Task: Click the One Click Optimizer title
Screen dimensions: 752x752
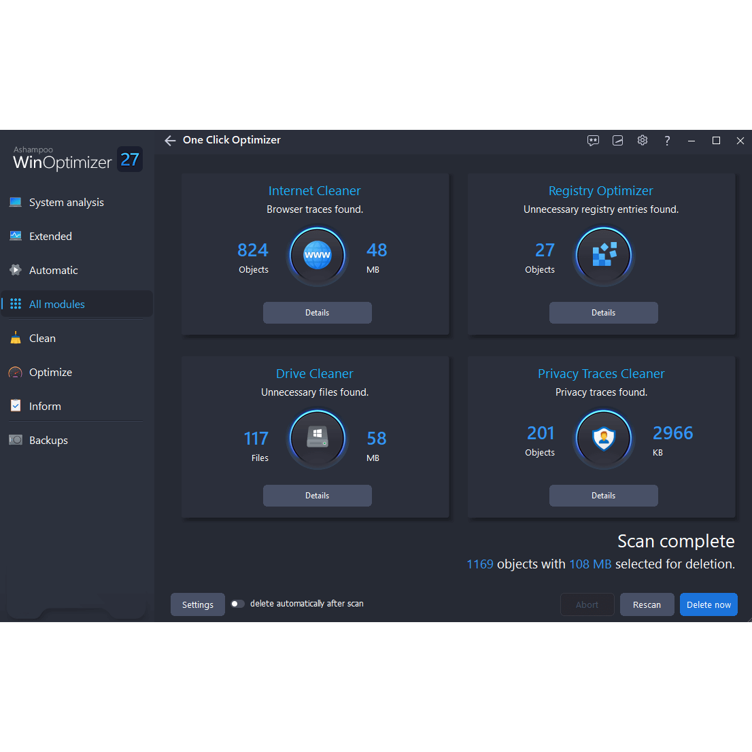Action: tap(232, 140)
